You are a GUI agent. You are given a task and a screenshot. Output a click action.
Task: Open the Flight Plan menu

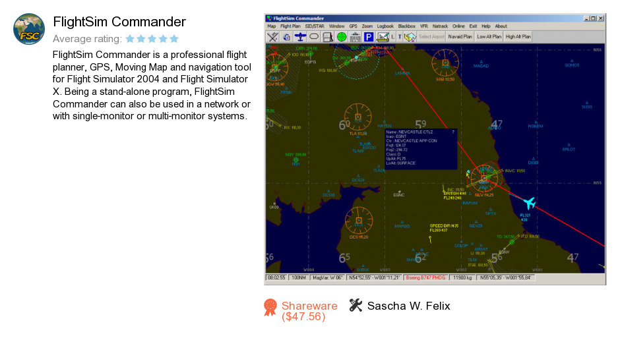[x=290, y=26]
